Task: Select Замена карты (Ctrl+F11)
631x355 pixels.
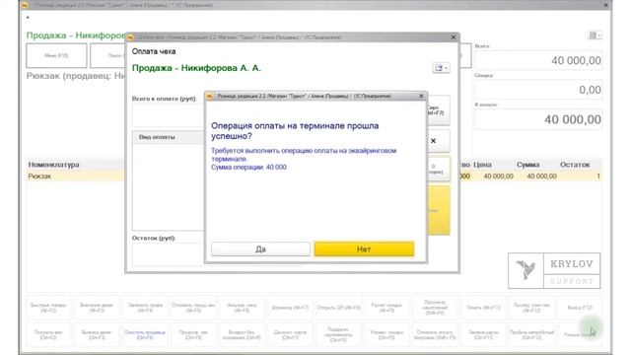Action: click(483, 334)
